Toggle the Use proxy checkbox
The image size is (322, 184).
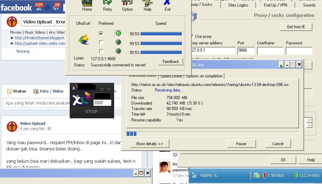point(192,36)
